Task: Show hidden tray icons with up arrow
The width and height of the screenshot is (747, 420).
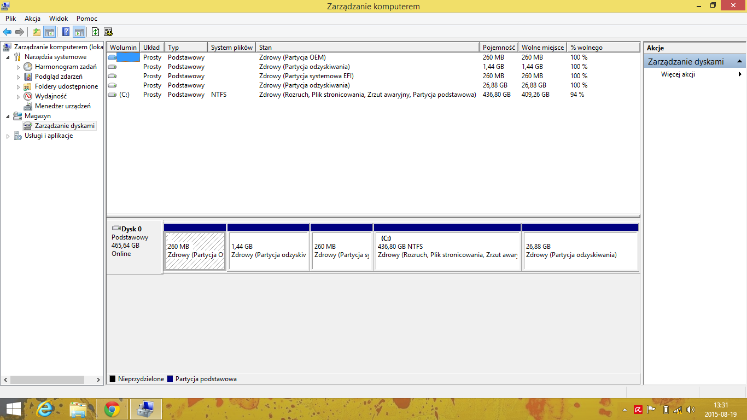Action: tap(625, 409)
